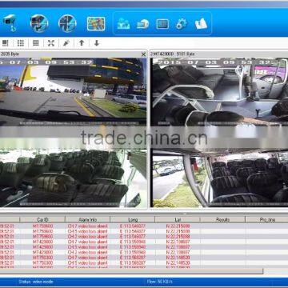
Task: Click the Results column header
Action: [x=222, y=220]
